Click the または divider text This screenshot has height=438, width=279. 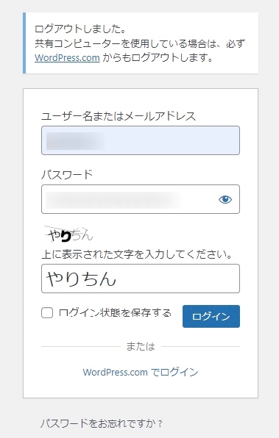point(141,346)
